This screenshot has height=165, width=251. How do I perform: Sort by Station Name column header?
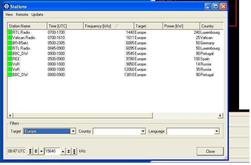pos(27,26)
